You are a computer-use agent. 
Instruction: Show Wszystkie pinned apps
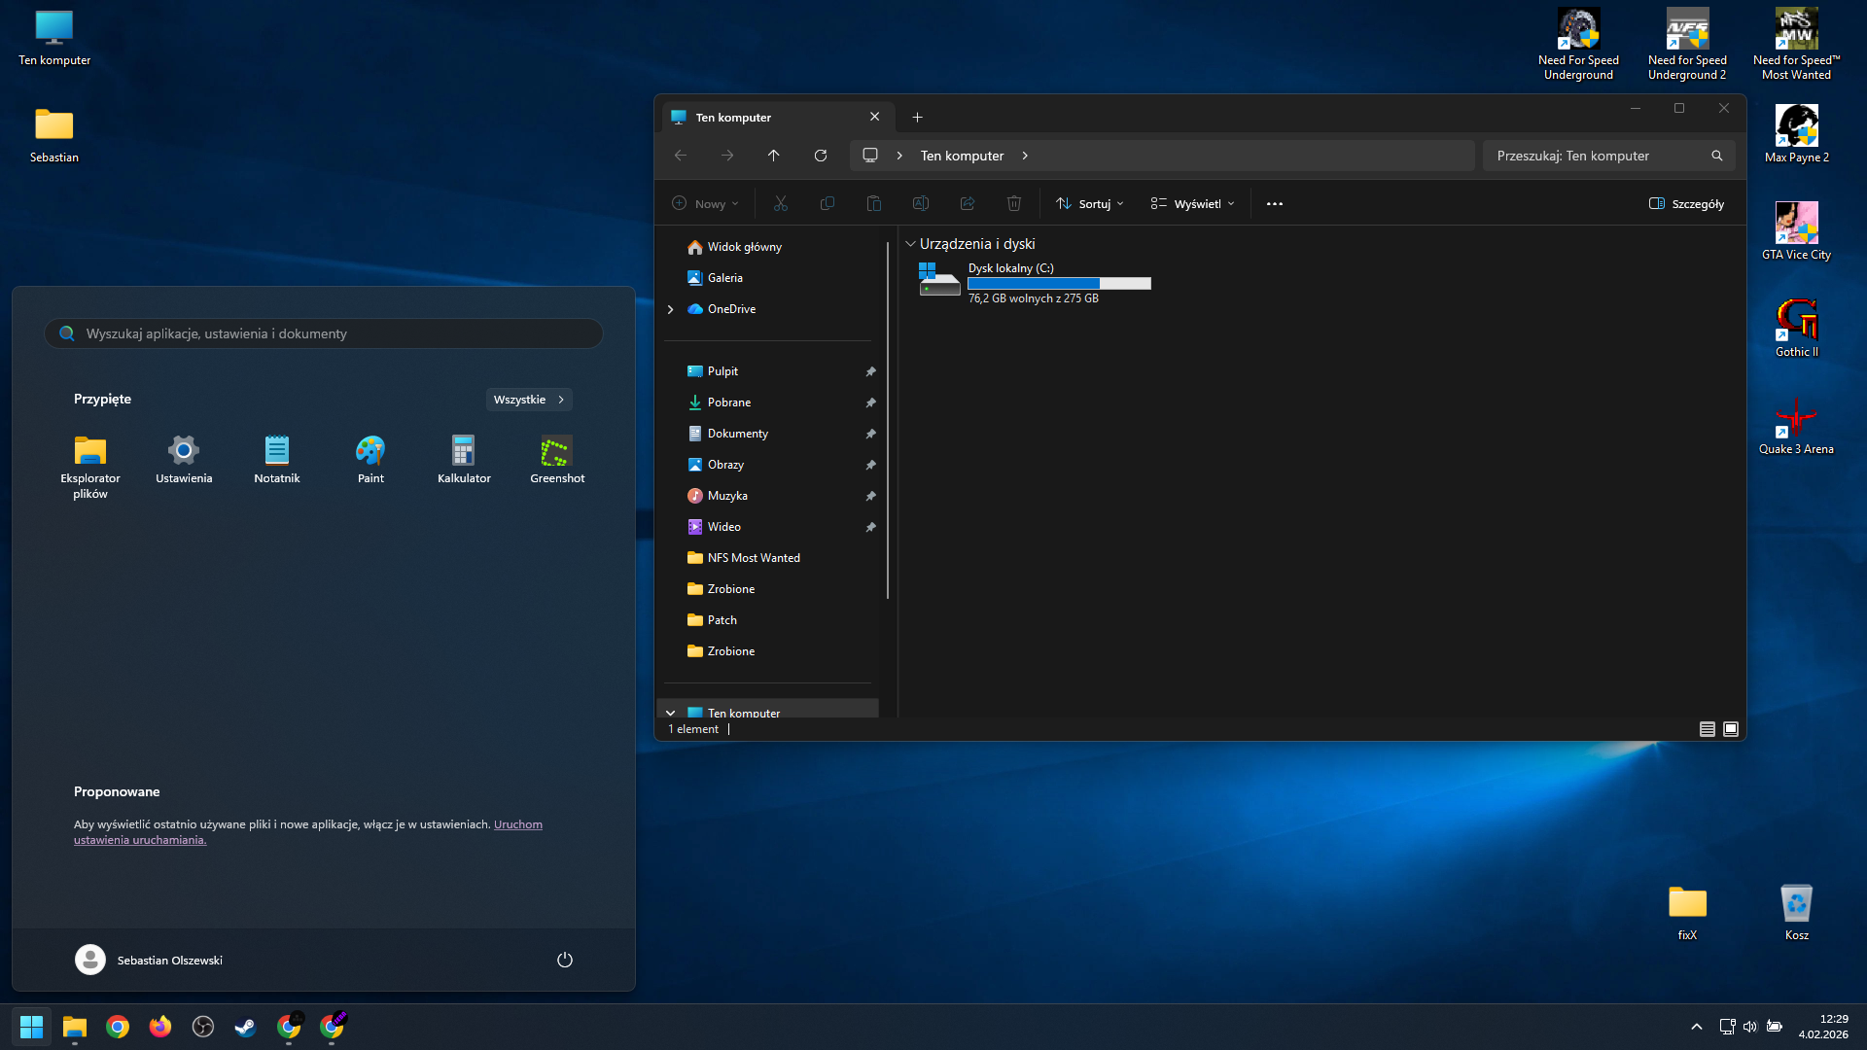(x=528, y=400)
